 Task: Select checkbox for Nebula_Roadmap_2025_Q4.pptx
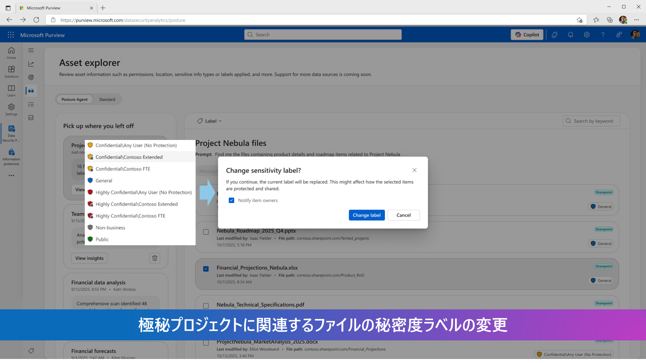click(206, 232)
